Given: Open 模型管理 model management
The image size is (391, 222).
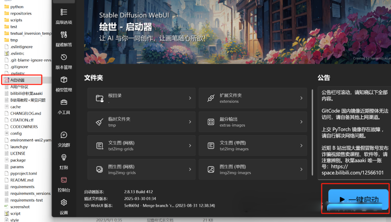Looking at the screenshot, I should click(64, 84).
